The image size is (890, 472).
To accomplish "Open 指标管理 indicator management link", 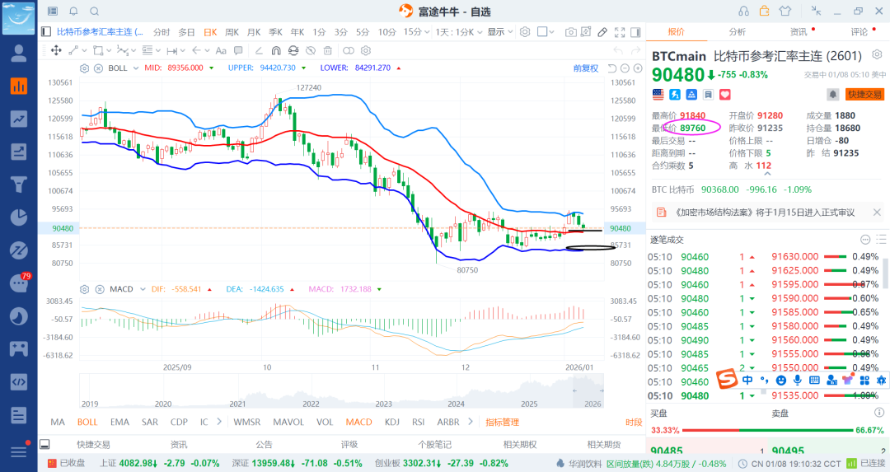I will (502, 422).
